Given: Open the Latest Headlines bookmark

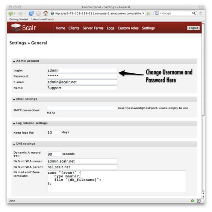Looking at the screenshot, I should [41, 19].
